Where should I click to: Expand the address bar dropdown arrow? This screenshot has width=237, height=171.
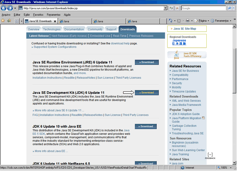[x=165, y=8]
